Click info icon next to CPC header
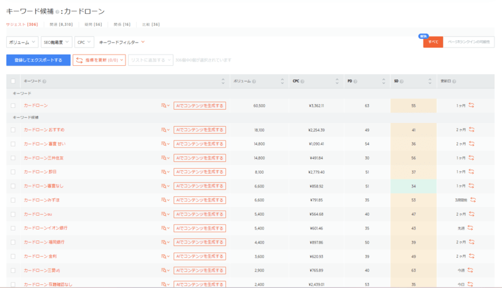502x288 pixels. tap(302, 82)
